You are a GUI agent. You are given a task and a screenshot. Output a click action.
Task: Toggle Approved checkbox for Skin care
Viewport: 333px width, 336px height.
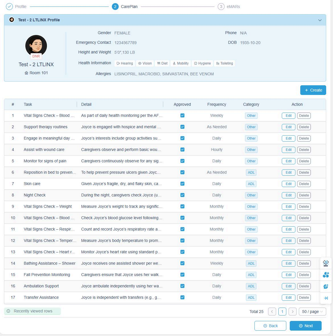(x=182, y=184)
